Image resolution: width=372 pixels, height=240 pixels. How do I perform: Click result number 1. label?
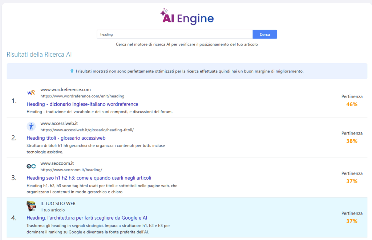point(14,101)
